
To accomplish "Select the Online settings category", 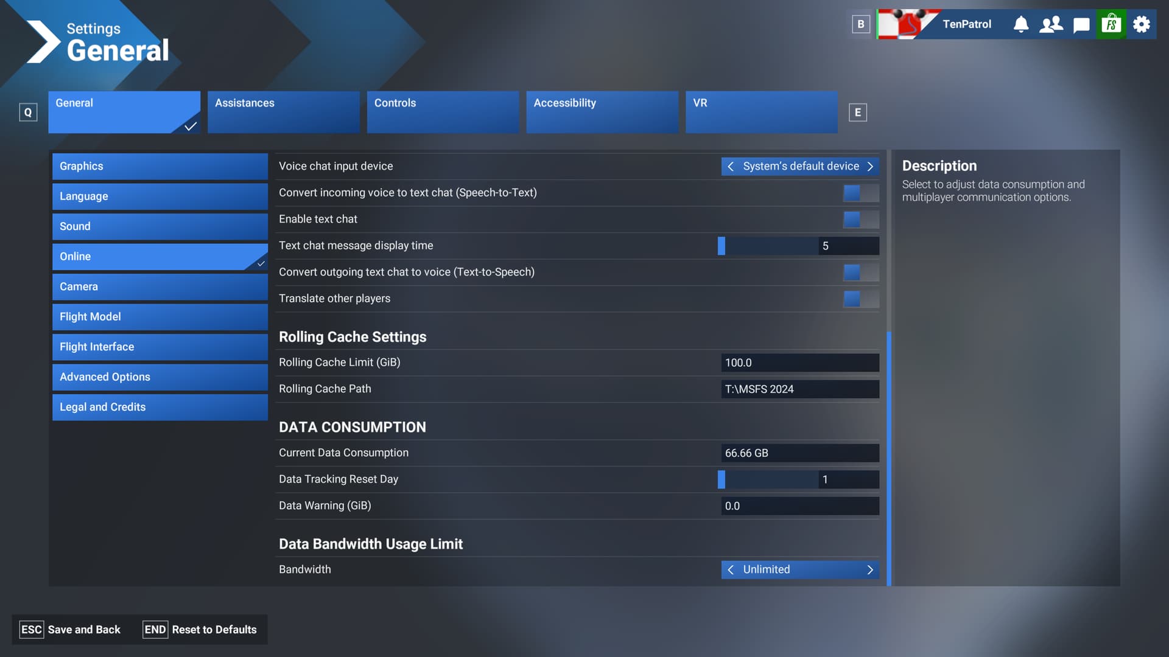I will pyautogui.click(x=160, y=257).
